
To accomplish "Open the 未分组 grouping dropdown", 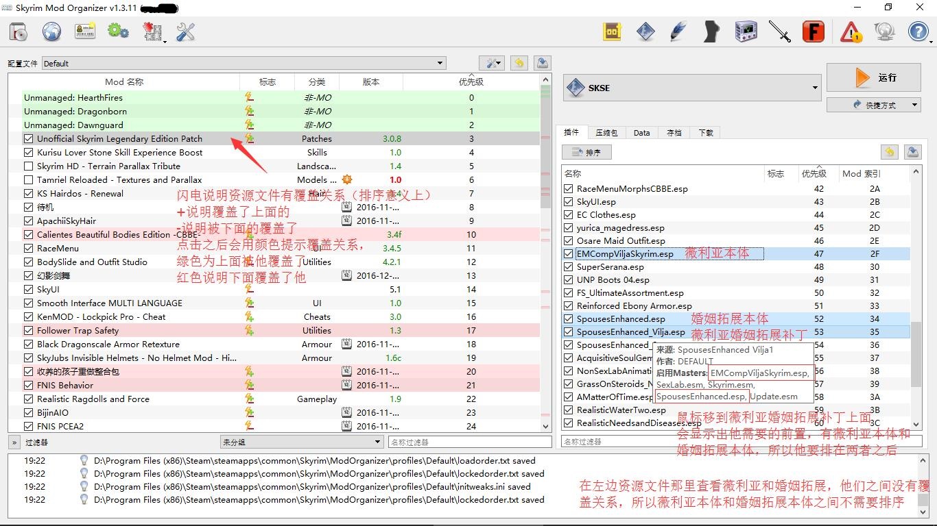I will click(x=301, y=442).
